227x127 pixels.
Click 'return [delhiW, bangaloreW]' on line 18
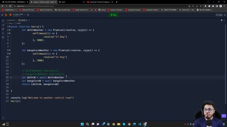(40, 84)
